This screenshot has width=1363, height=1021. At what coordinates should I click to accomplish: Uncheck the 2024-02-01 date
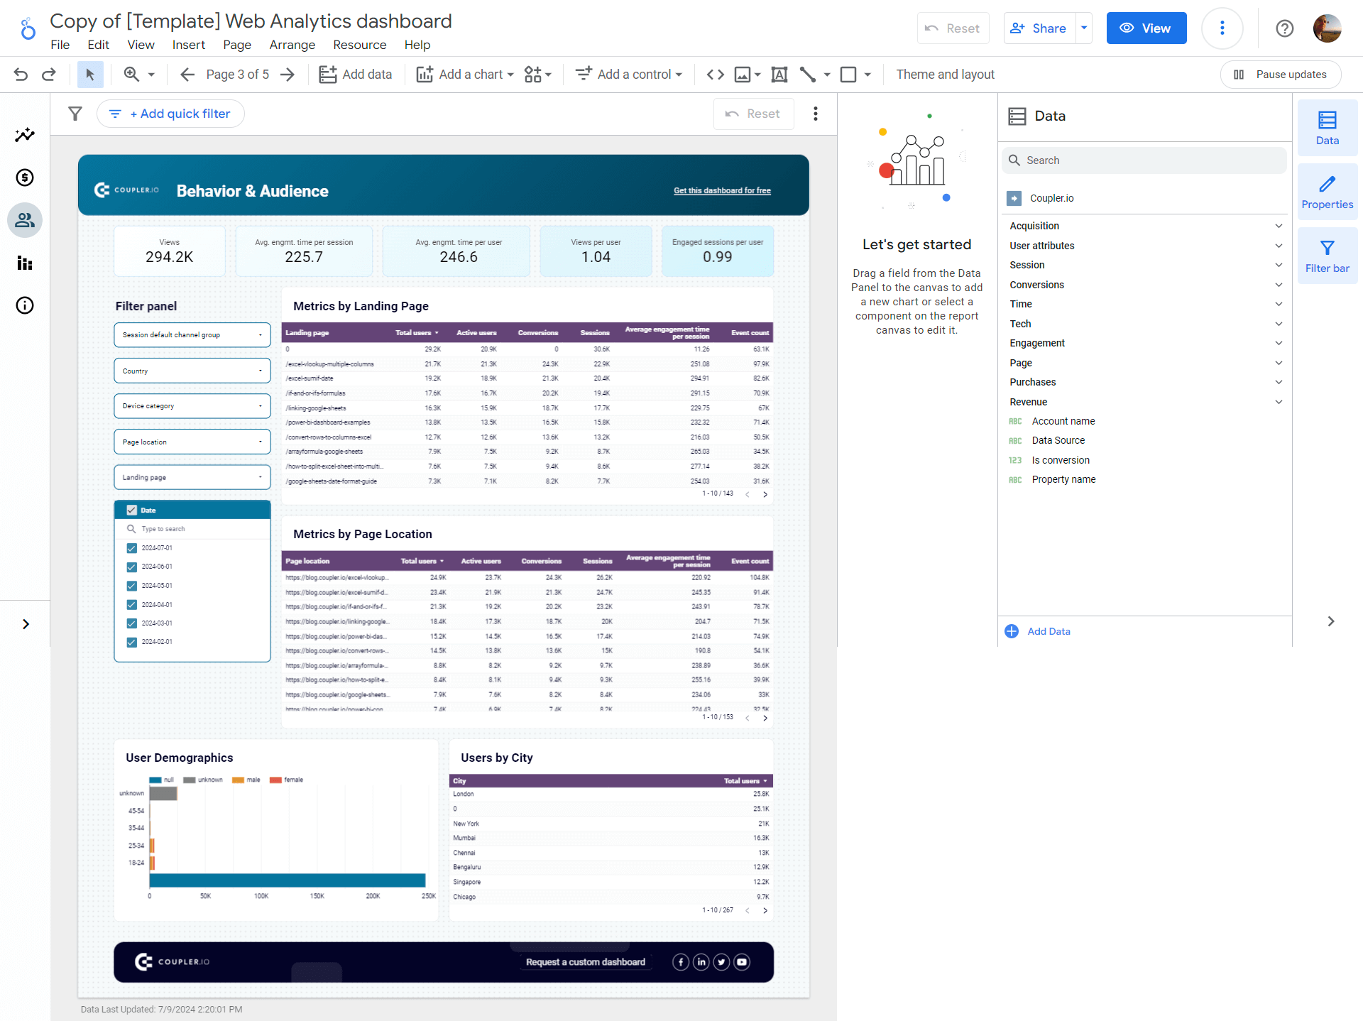[131, 642]
